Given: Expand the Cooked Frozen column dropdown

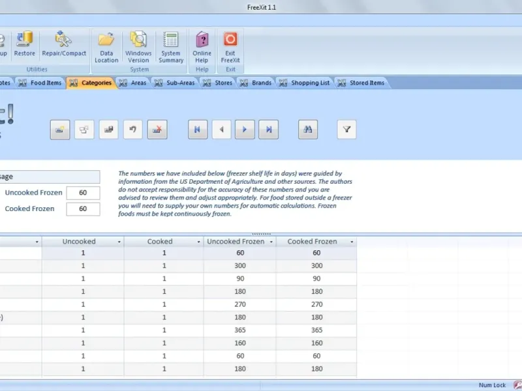Looking at the screenshot, I should click(352, 242).
